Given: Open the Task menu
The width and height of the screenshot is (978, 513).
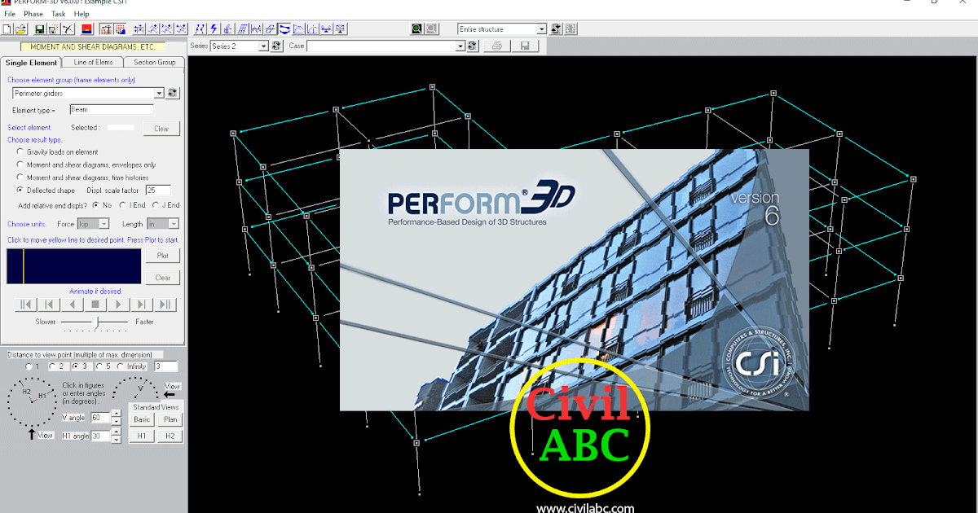Looking at the screenshot, I should (x=59, y=14).
